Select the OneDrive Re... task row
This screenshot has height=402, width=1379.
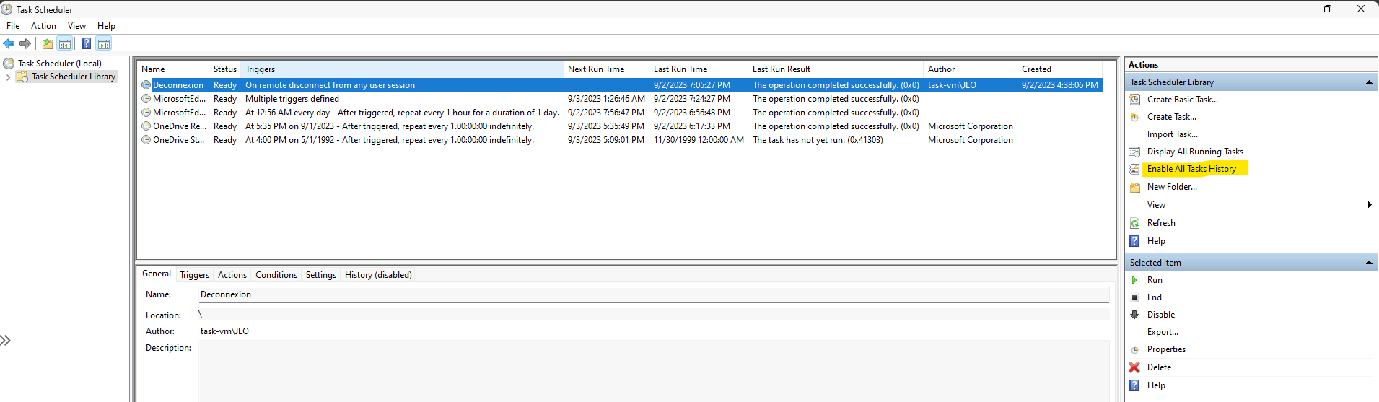pos(620,126)
